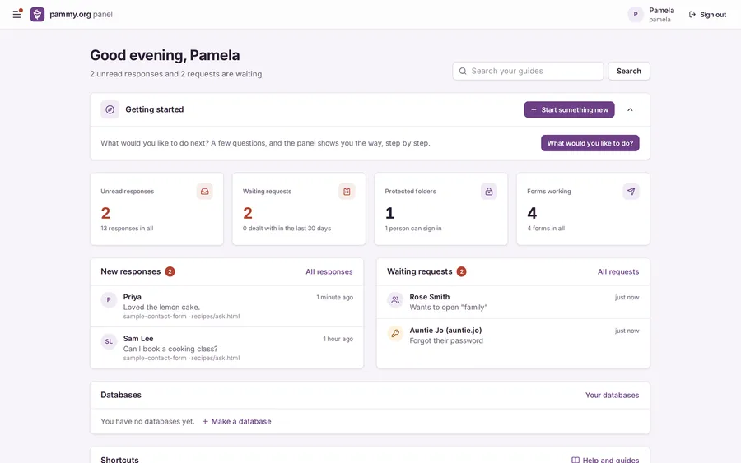741x463 pixels.
Task: Click the Waiting requests count badge
Action: (461, 271)
